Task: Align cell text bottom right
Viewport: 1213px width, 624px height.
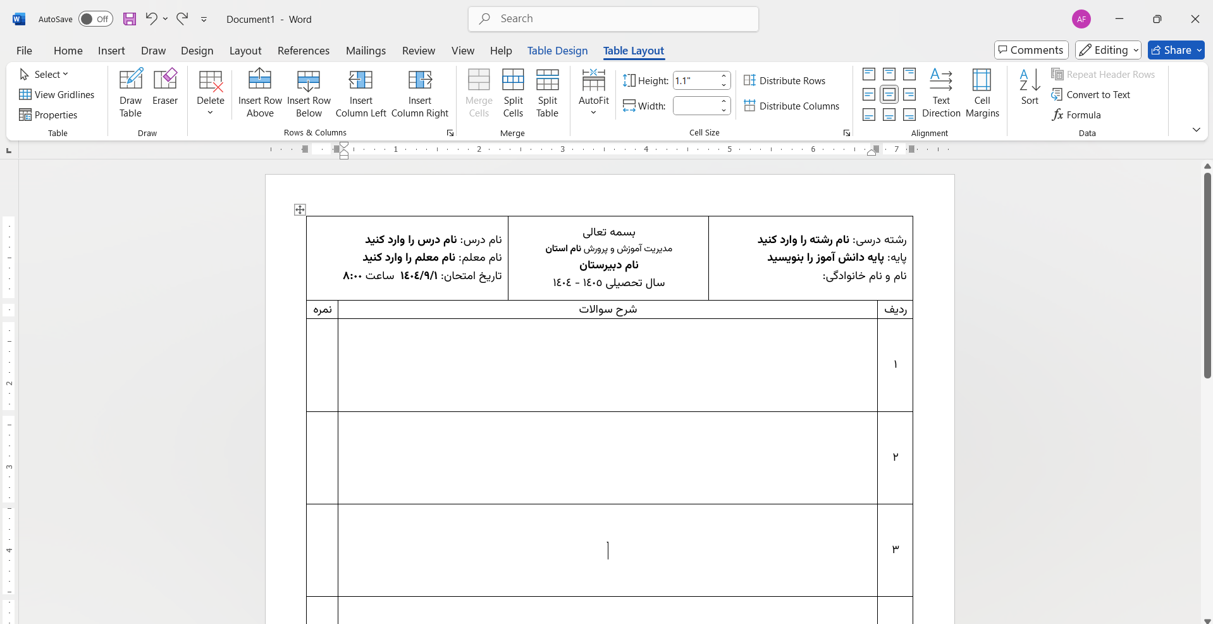Action: tap(909, 115)
